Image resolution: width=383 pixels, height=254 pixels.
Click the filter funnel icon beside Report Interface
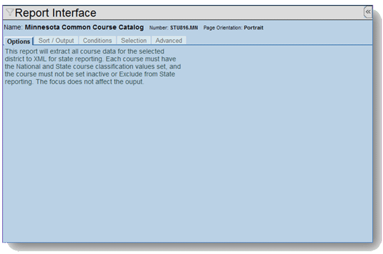9,12
